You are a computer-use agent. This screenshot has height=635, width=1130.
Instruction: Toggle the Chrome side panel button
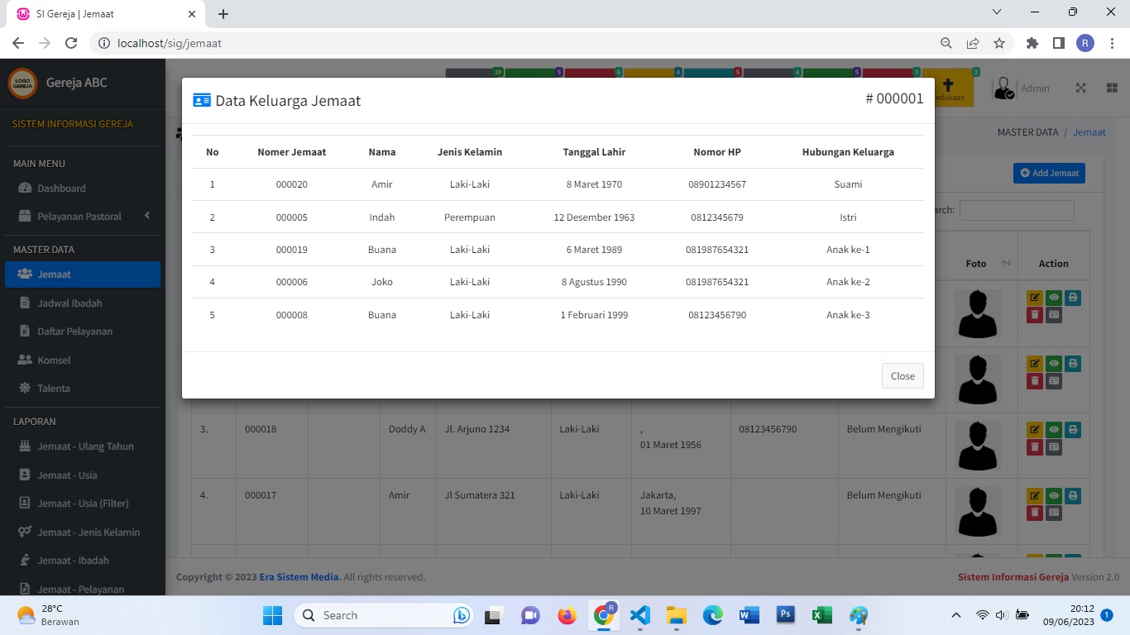[x=1058, y=43]
